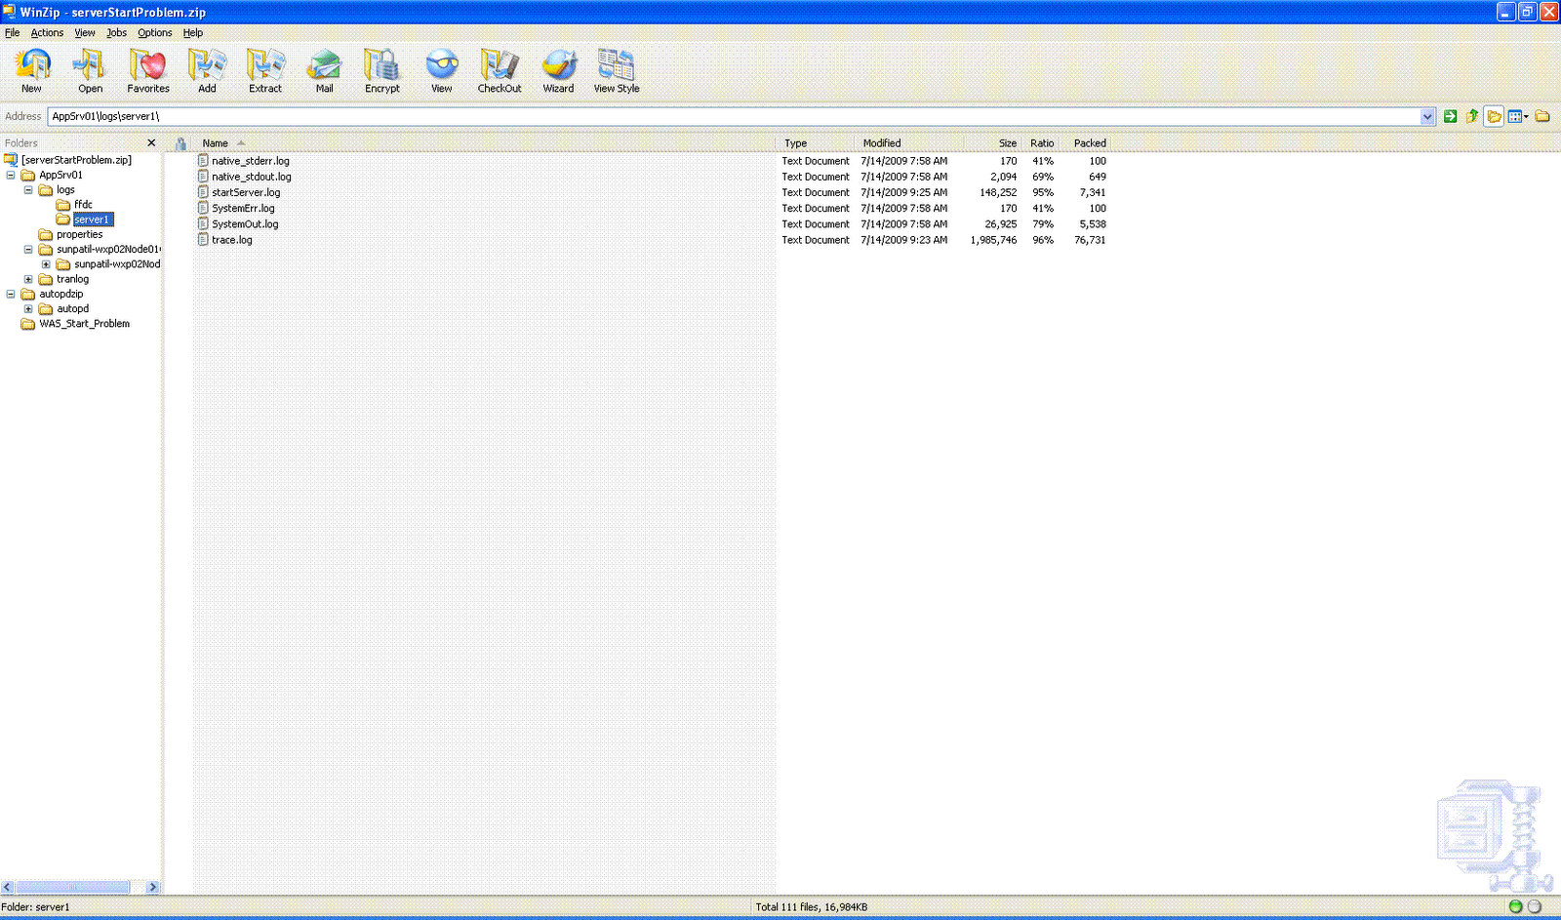Click the lock column header icon
The width and height of the screenshot is (1561, 920).
(x=180, y=143)
